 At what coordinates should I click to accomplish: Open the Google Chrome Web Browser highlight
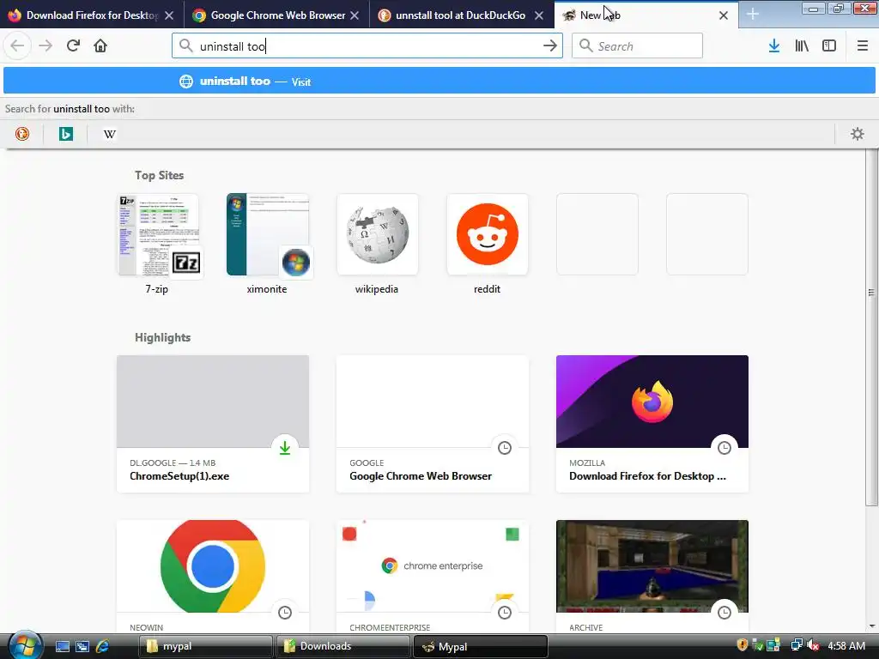[x=433, y=424]
